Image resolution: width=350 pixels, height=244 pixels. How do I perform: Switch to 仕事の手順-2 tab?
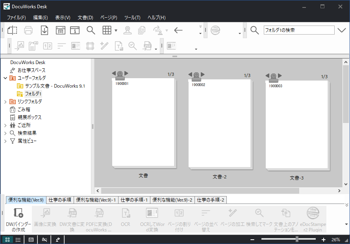(x=211, y=200)
